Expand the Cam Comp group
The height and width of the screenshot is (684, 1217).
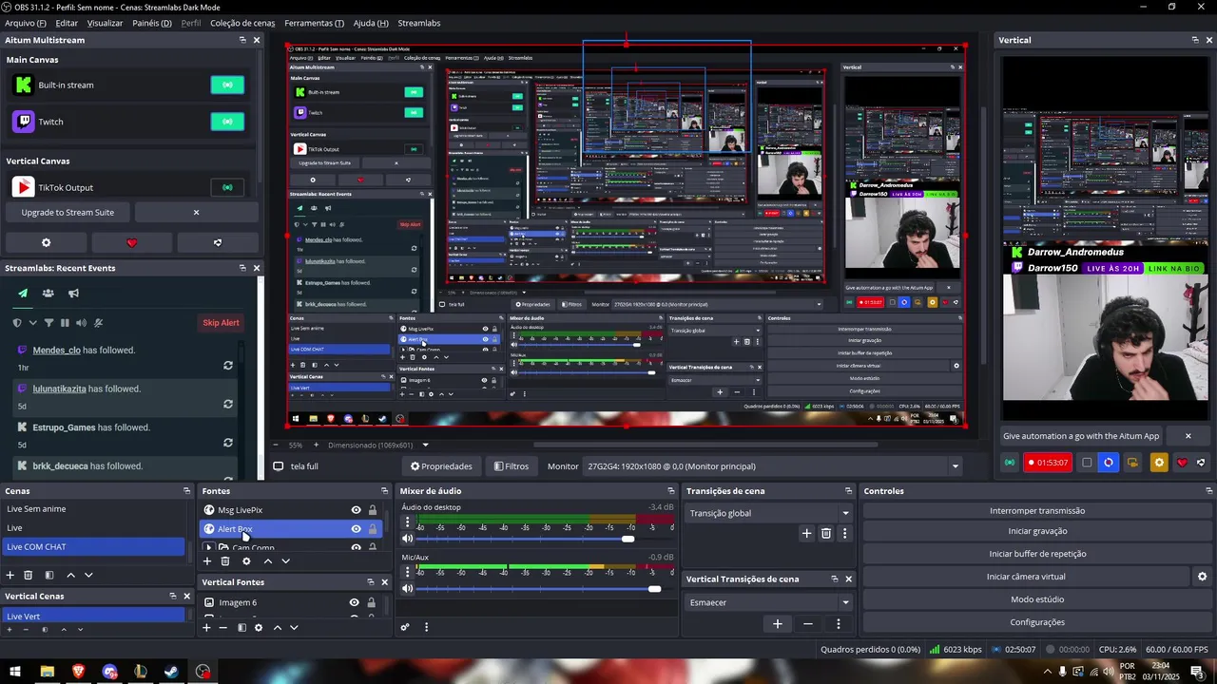[209, 547]
